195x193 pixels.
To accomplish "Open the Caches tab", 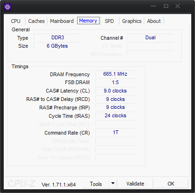I will coord(36,21).
